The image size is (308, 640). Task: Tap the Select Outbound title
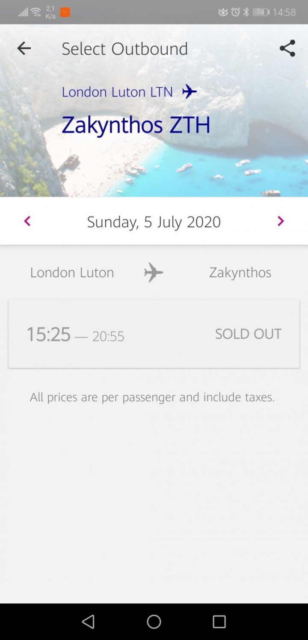(124, 49)
